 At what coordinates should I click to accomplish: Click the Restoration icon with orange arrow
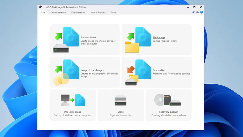click(137, 72)
